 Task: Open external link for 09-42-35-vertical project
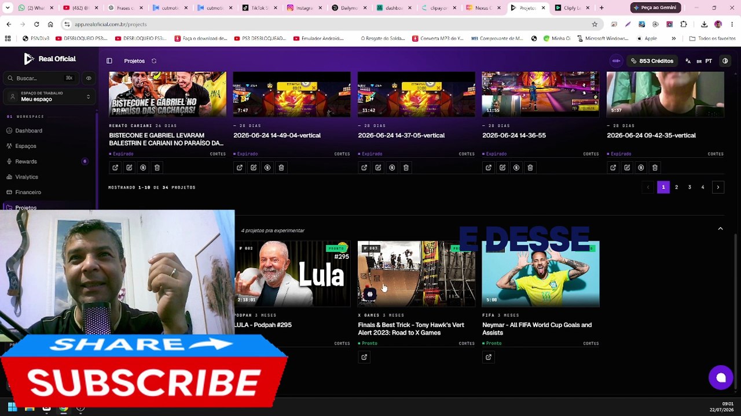[613, 168]
